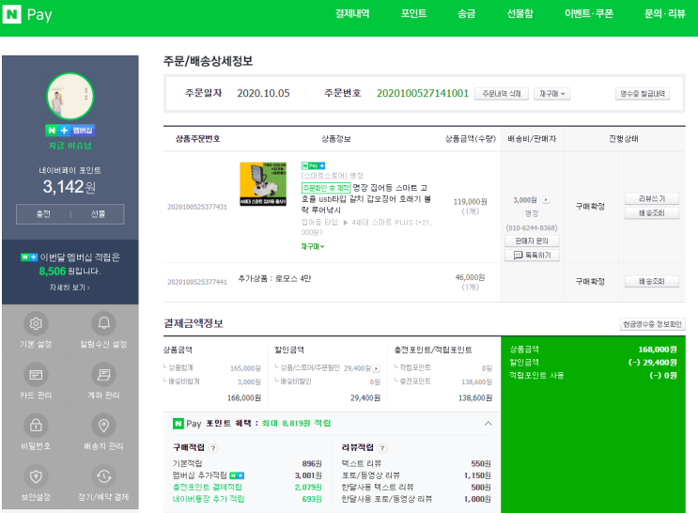This screenshot has height=513, width=698.
Task: Open the 송금 menu
Action: pos(467,14)
